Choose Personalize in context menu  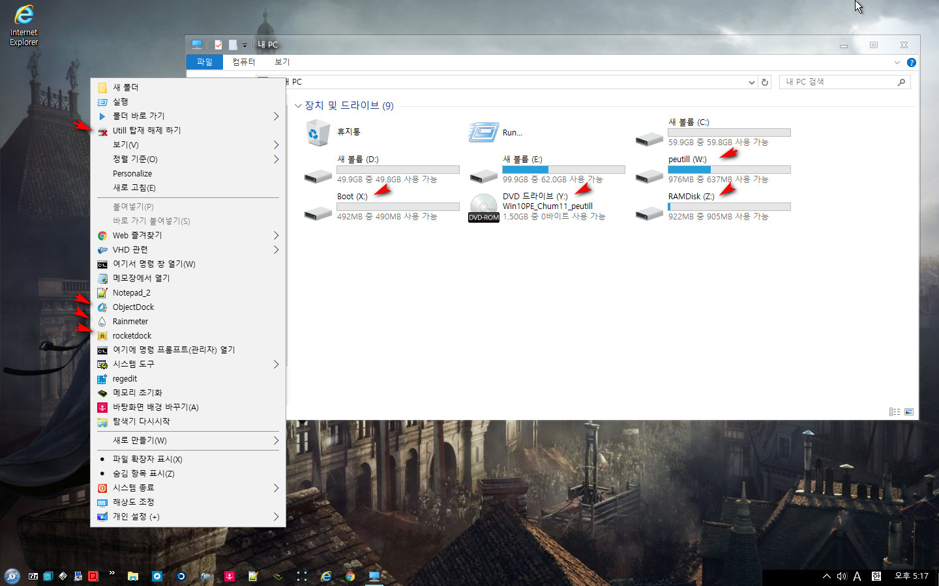pos(188,173)
